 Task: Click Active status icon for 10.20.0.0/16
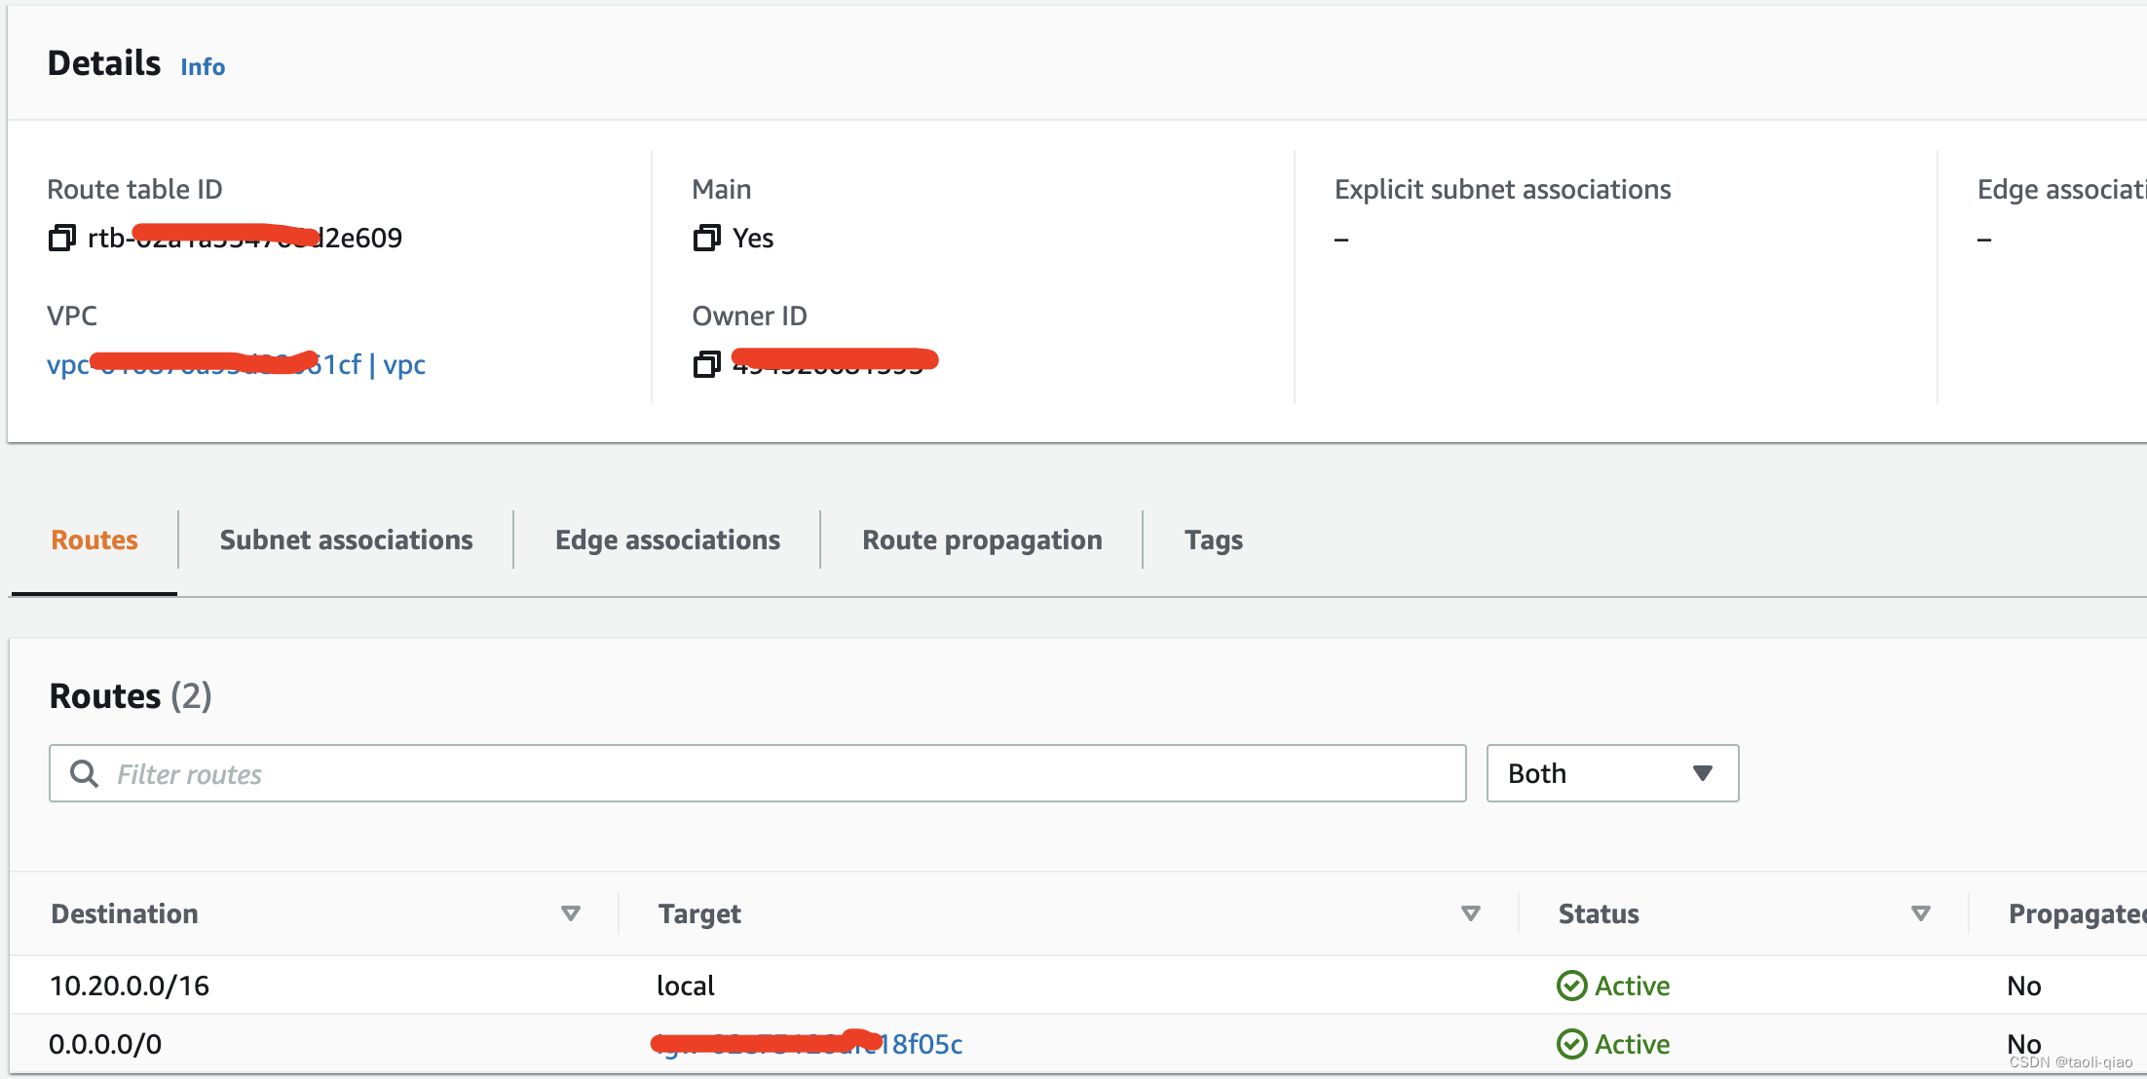point(1571,986)
